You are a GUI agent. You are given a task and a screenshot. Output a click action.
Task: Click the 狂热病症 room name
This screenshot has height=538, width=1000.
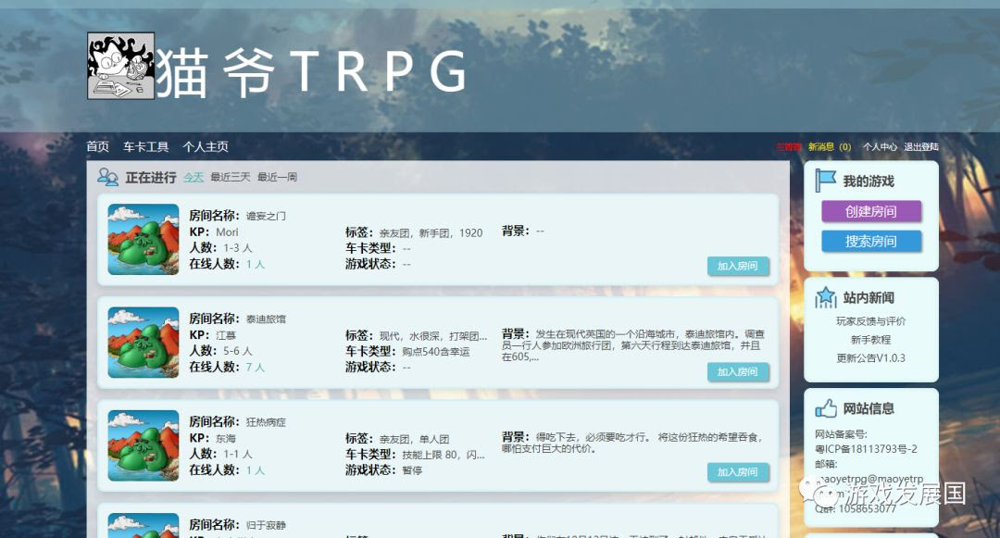(266, 422)
